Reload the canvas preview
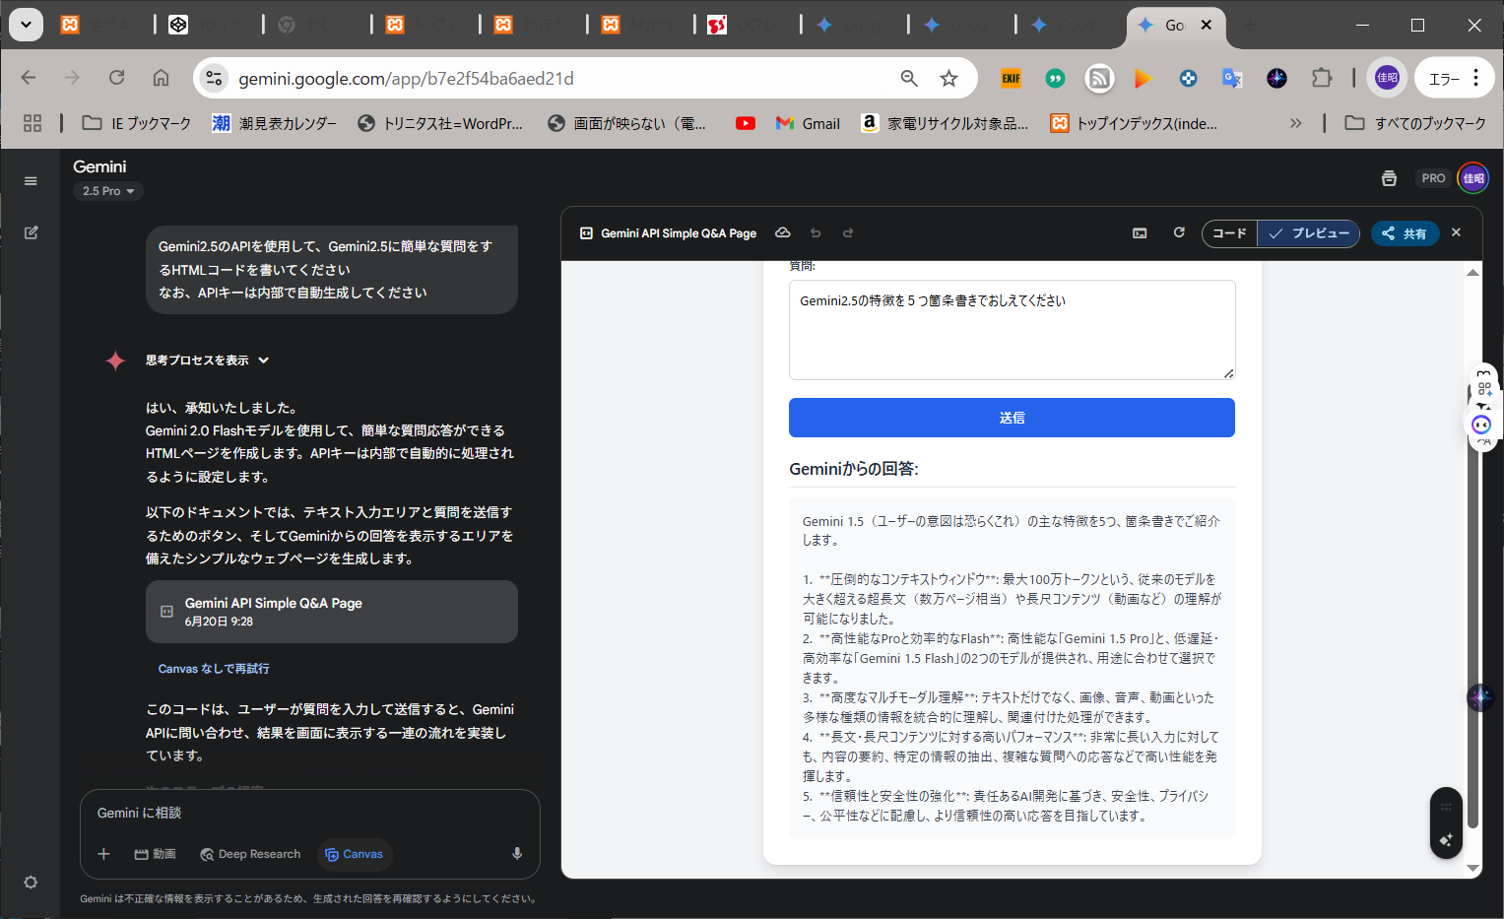The height and width of the screenshot is (919, 1504). tap(1179, 232)
